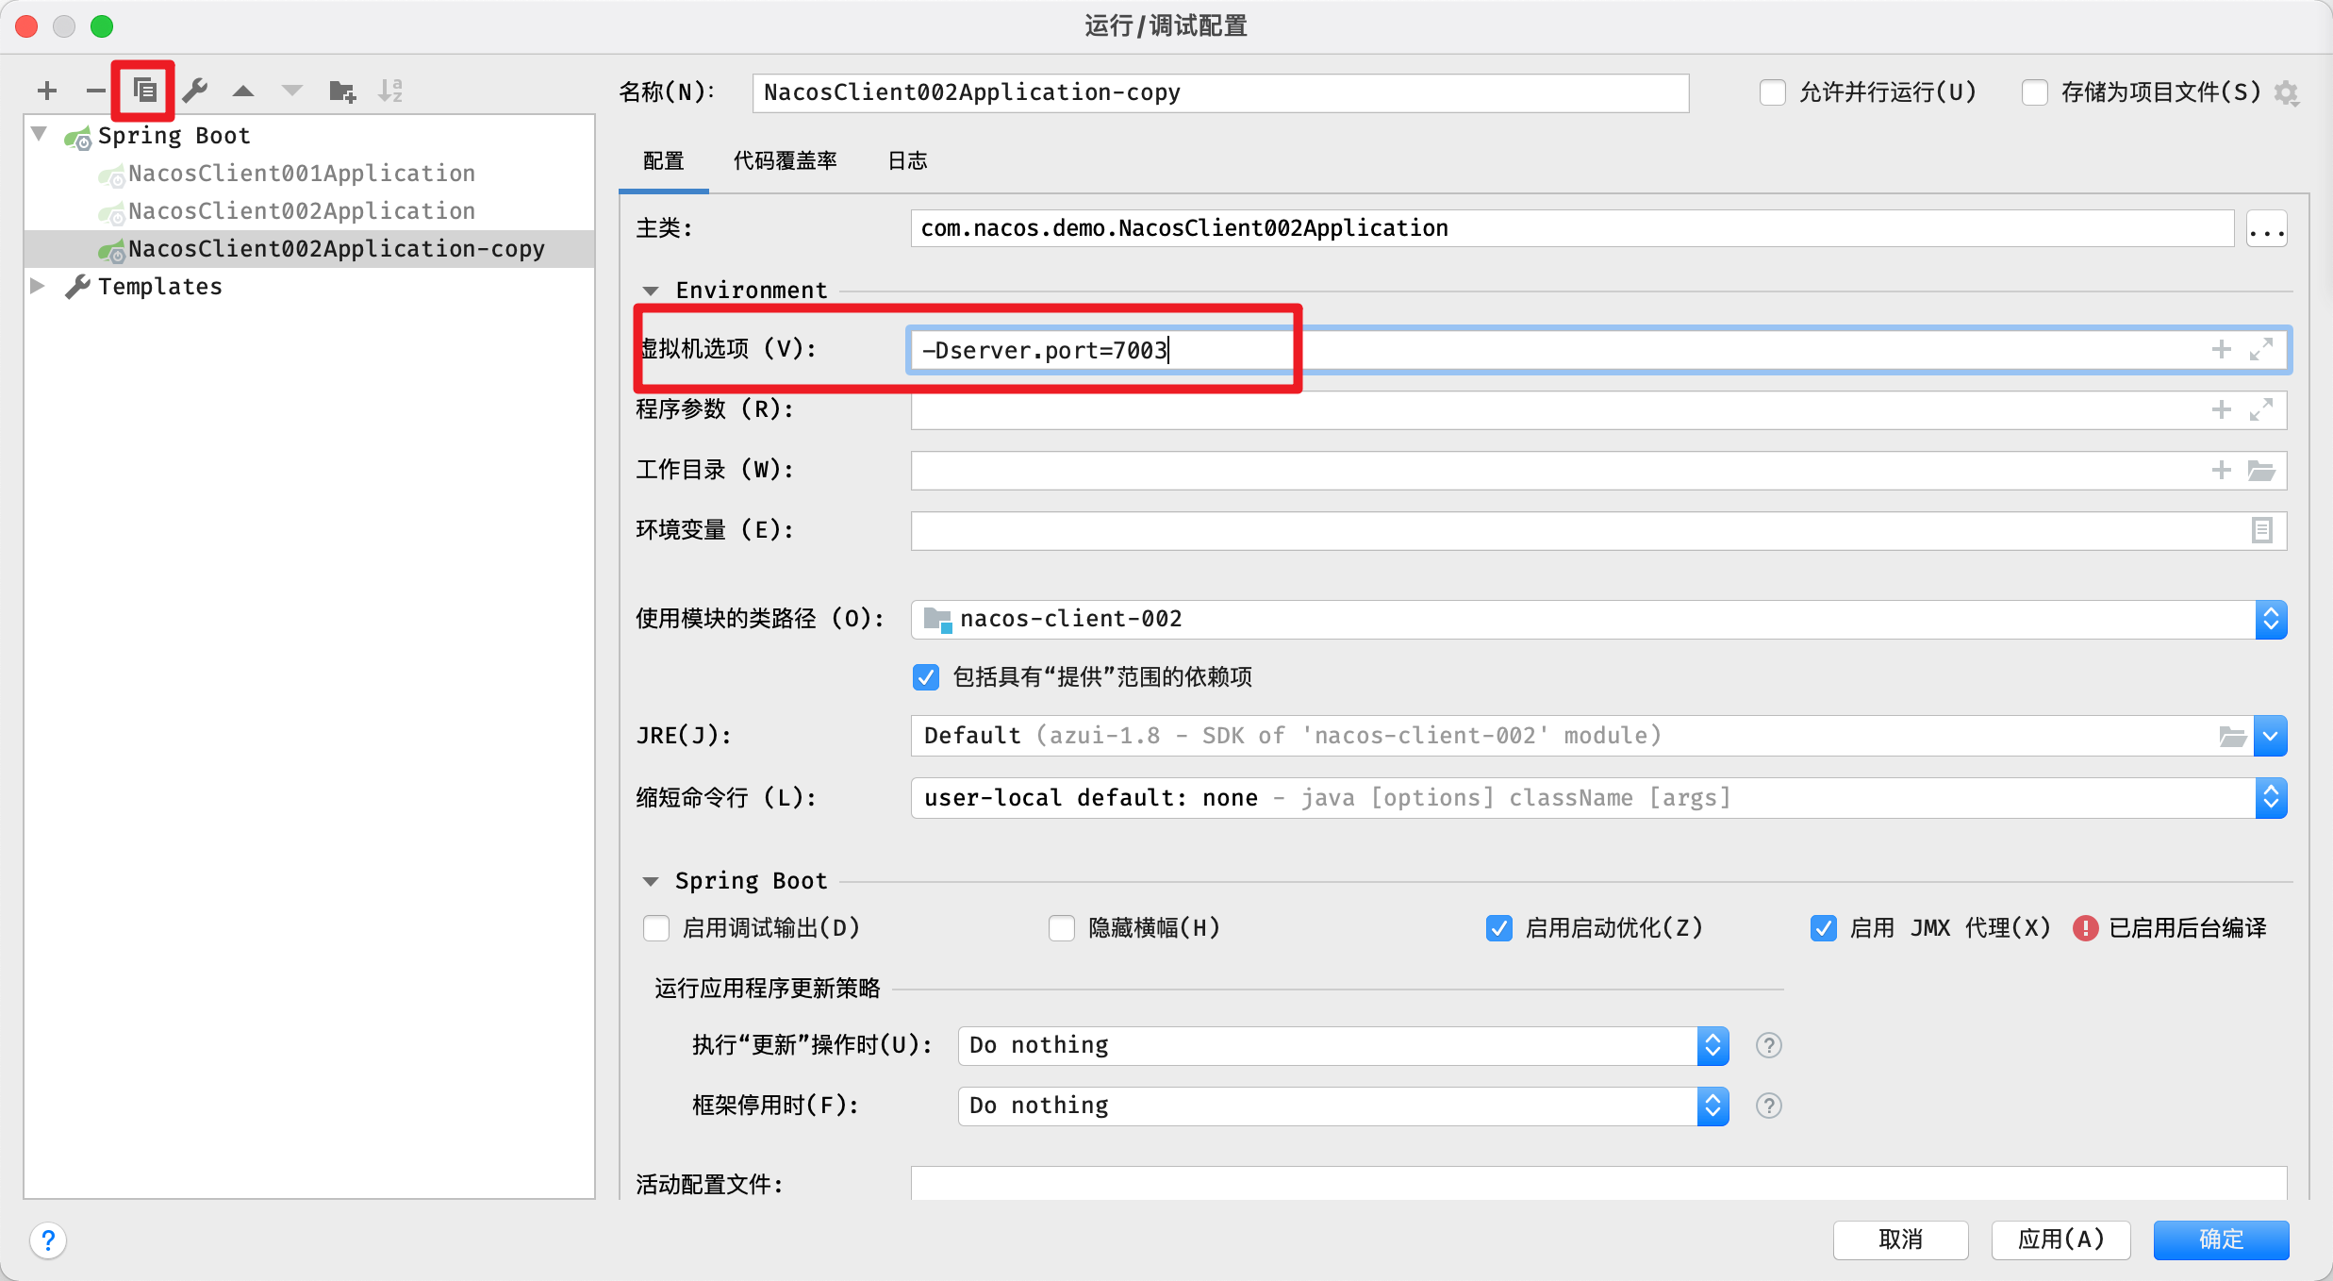Remove the selected configuration
Screen dimensions: 2333x1281
[95, 91]
